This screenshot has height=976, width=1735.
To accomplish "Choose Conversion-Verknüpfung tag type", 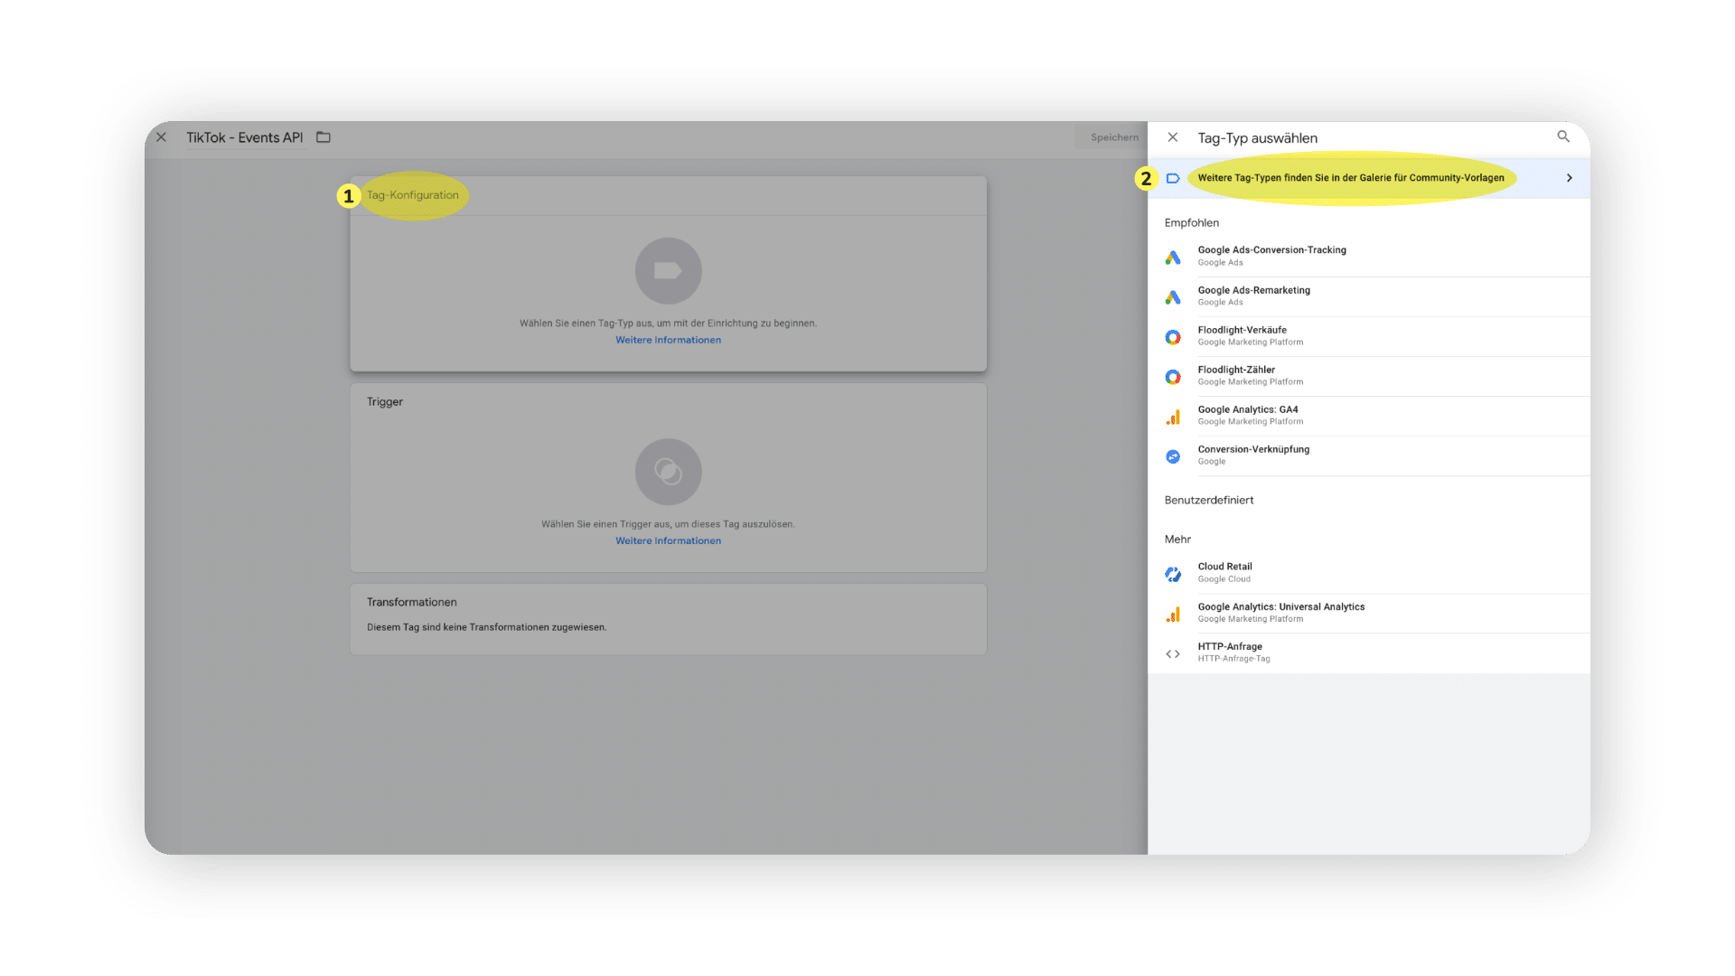I will [1369, 455].
